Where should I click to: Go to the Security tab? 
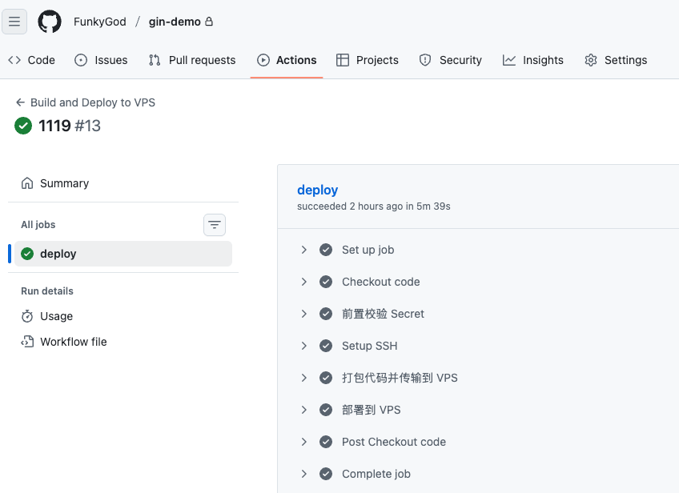pyautogui.click(x=451, y=60)
